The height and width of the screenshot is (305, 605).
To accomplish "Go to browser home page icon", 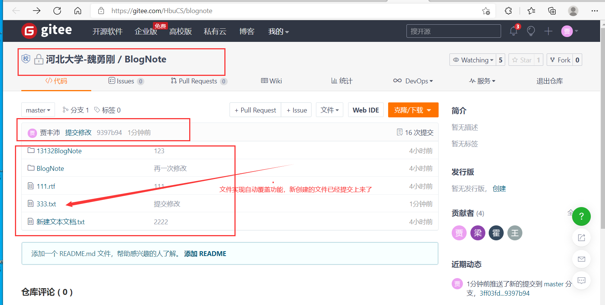I will pyautogui.click(x=78, y=11).
